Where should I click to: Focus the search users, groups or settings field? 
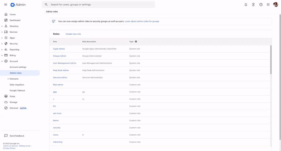pos(98,4)
